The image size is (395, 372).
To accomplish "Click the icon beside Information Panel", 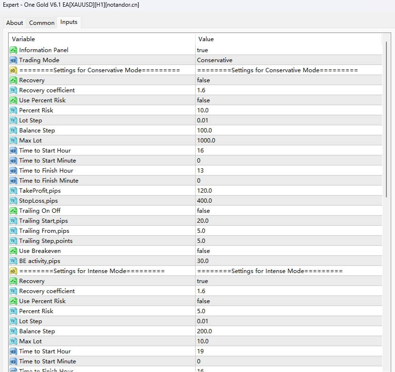I will (13, 50).
